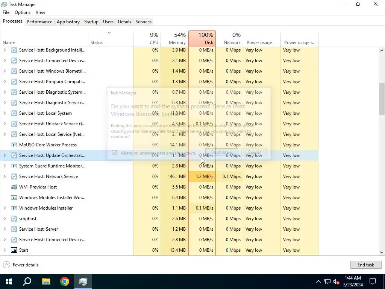Expand Service Host: Update Orchestrat... group
385x289 pixels.
point(5,155)
